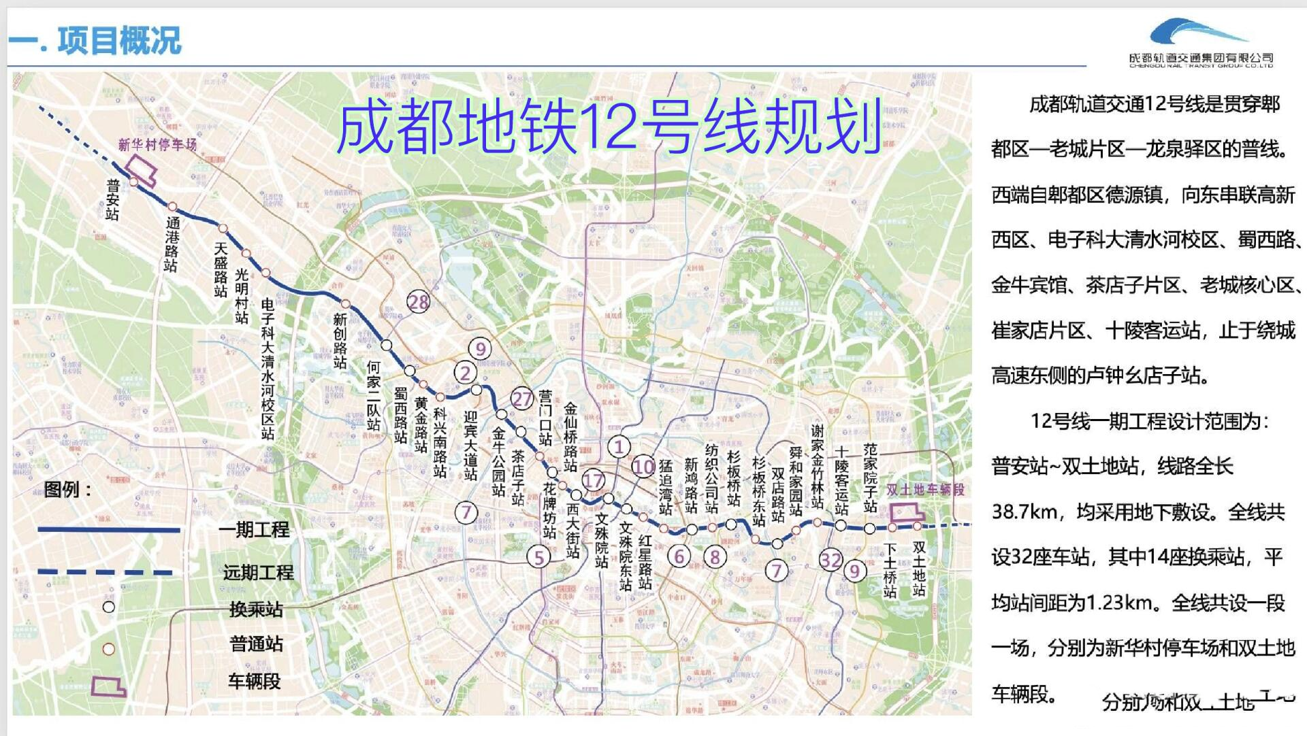Click the 车辆段 purple polygon in legend
The height and width of the screenshot is (736, 1307).
tap(109, 686)
